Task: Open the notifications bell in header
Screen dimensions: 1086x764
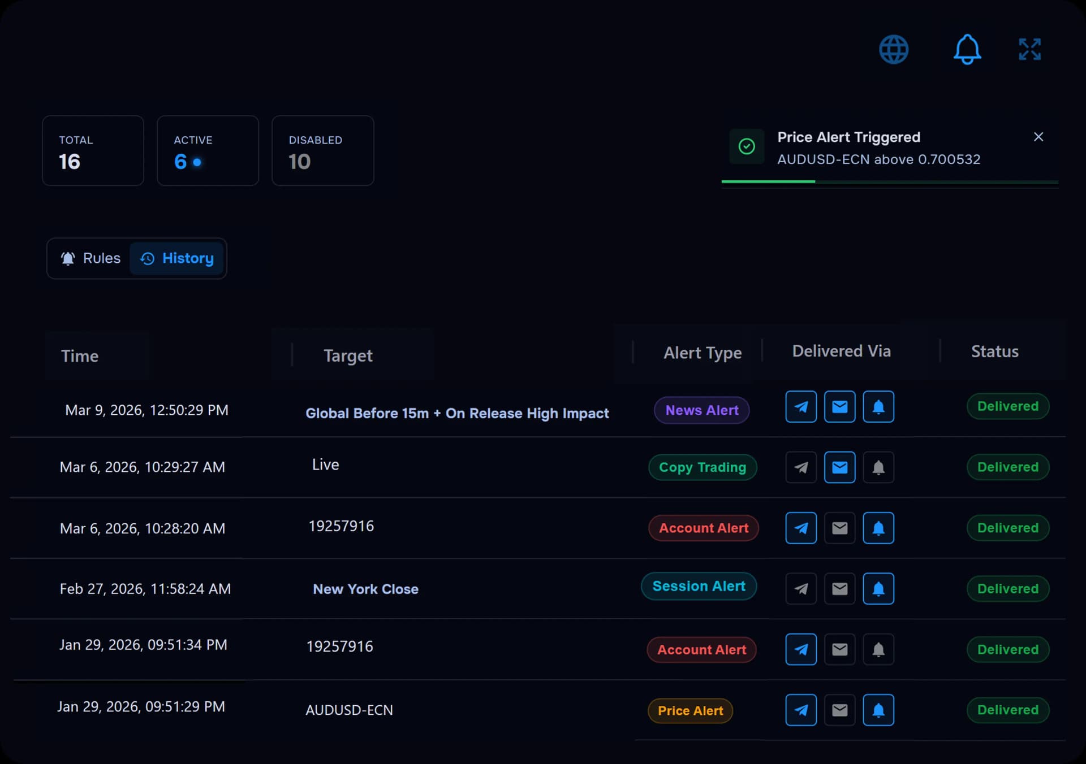Action: point(967,50)
